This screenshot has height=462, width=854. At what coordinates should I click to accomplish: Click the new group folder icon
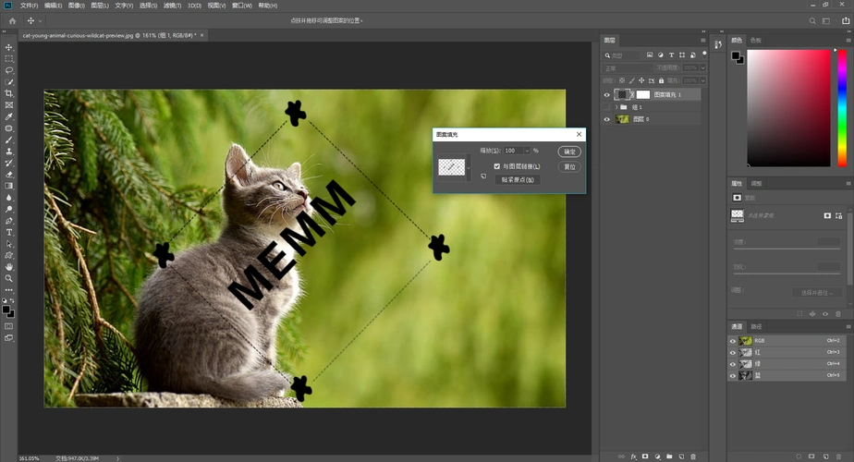pos(668,456)
